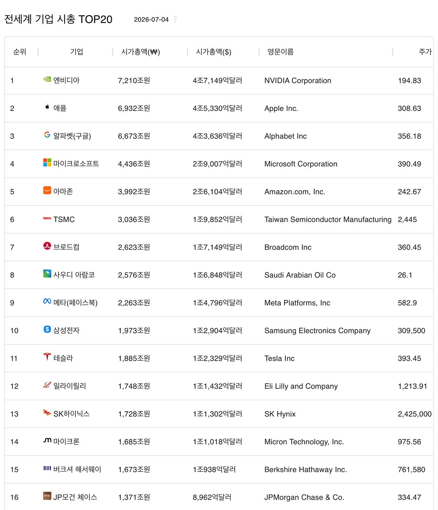Sort by 시가총액($) column header
The height and width of the screenshot is (510, 438).
pyautogui.click(x=214, y=52)
